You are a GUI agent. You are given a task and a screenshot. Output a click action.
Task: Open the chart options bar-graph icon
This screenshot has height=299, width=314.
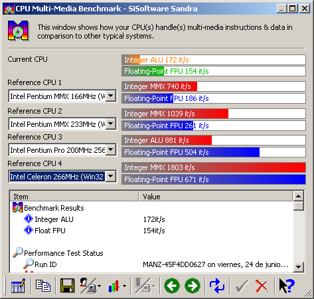[117, 286]
